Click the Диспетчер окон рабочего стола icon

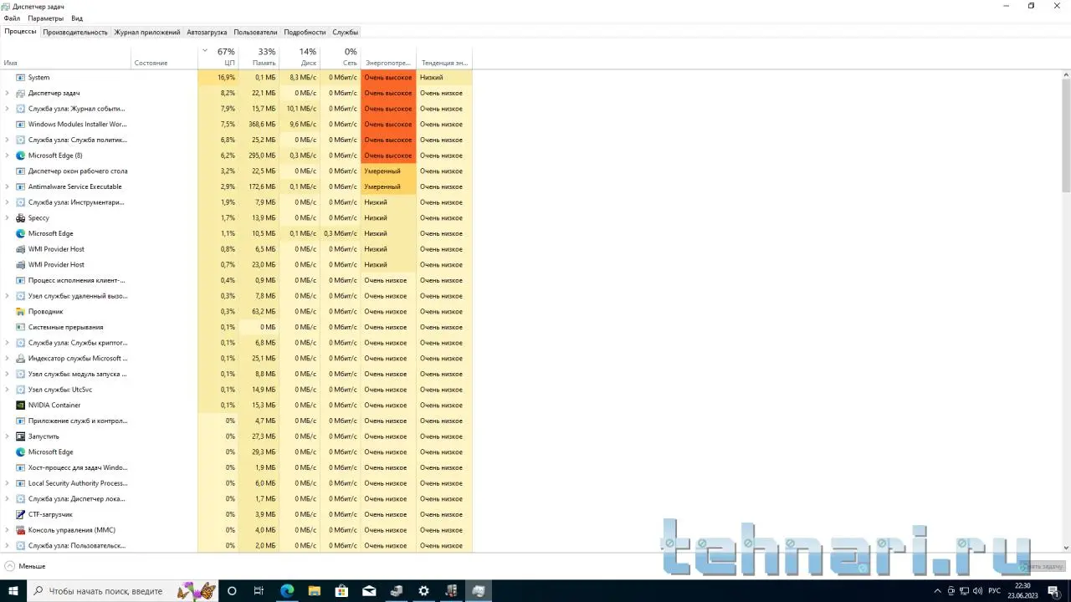click(21, 171)
